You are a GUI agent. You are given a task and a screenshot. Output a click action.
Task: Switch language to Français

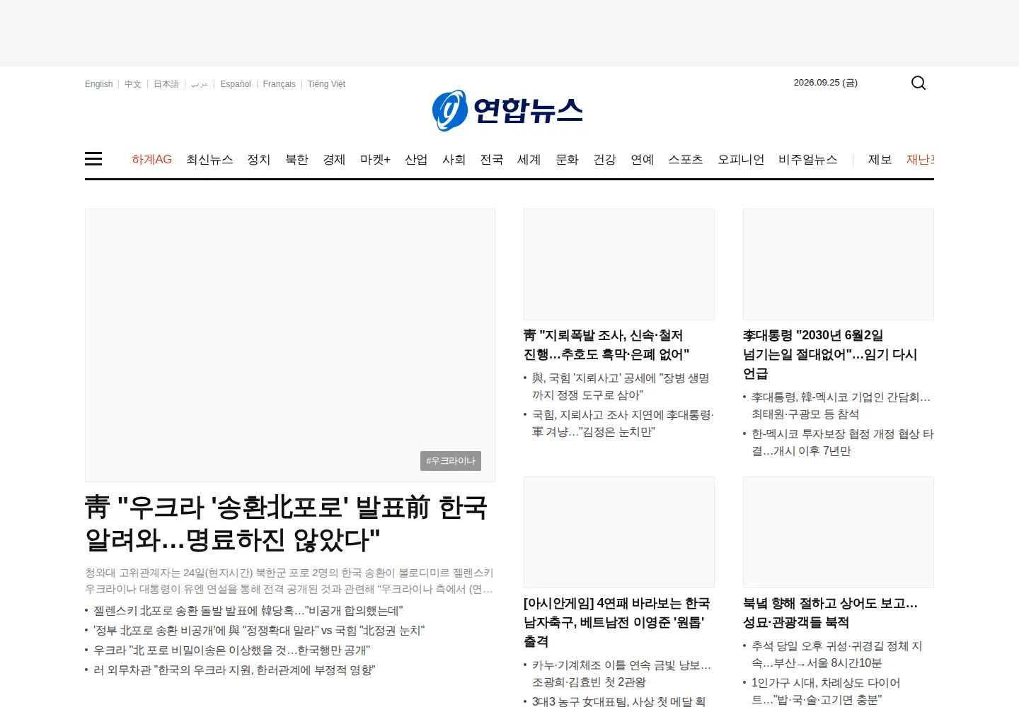pyautogui.click(x=280, y=84)
